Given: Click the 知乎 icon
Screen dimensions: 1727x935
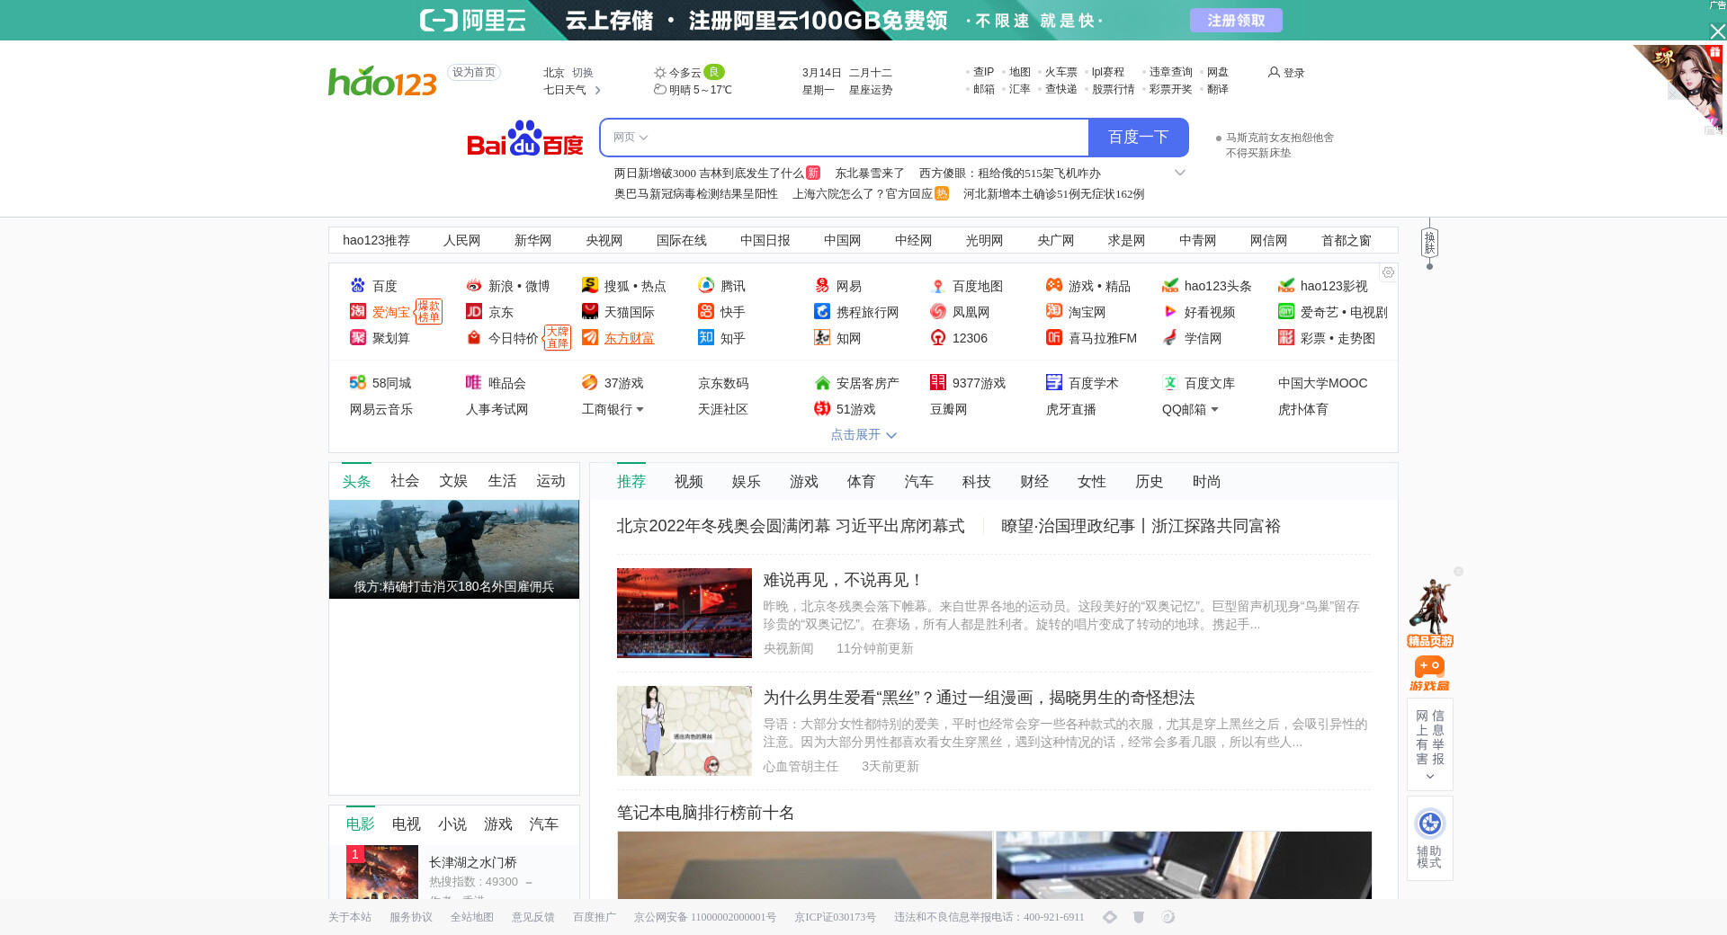Looking at the screenshot, I should tap(706, 338).
